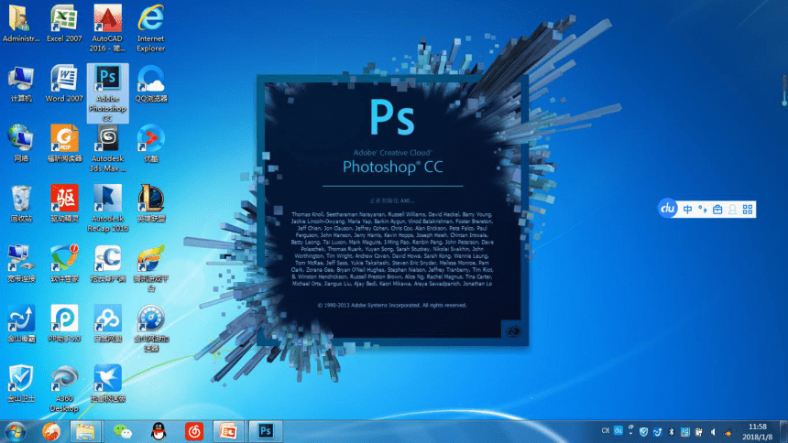Image resolution: width=788 pixels, height=443 pixels.
Task: Click the CH language indicator in tray
Action: pos(606,431)
